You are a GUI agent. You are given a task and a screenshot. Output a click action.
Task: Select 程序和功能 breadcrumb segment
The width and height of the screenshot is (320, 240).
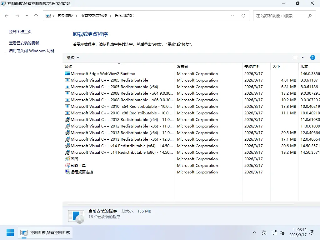click(x=124, y=16)
